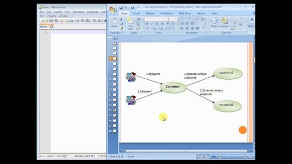Select slide 7 thumbnail in slide panel
Viewport: 292px width, 164px height.
(115, 74)
